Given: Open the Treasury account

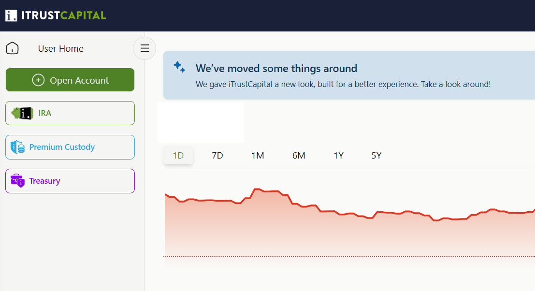Looking at the screenshot, I should click(70, 181).
